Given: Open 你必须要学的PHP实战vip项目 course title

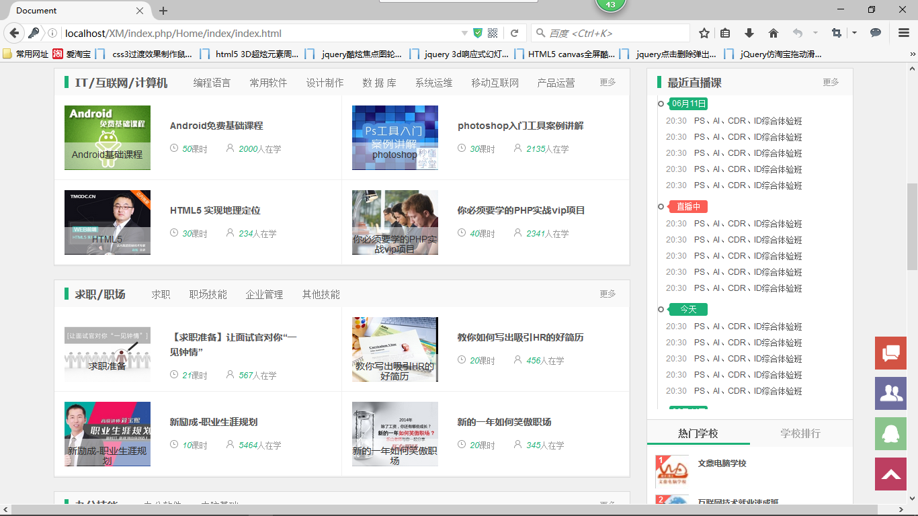Looking at the screenshot, I should click(x=521, y=210).
